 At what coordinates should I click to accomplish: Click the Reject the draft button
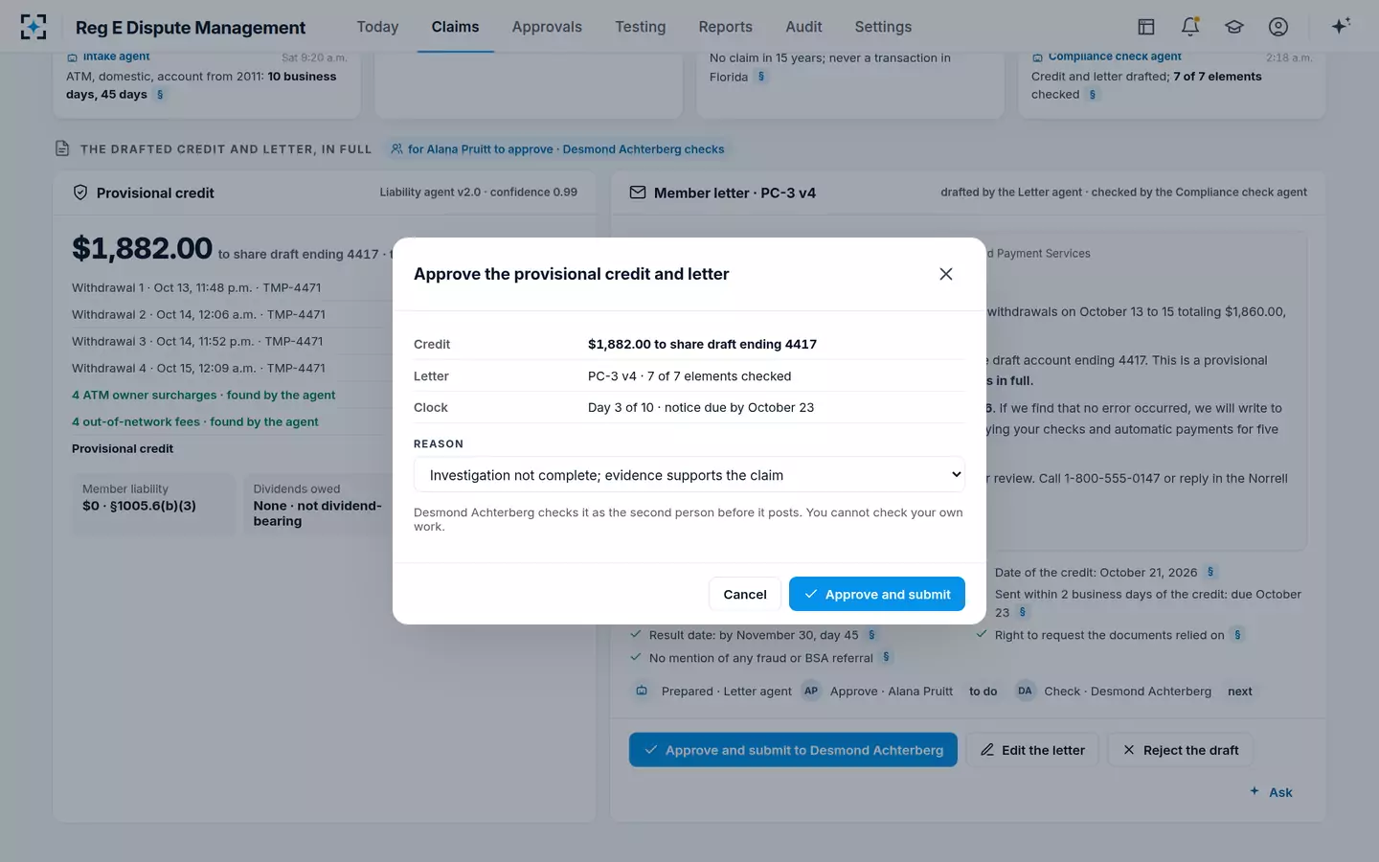pos(1180,750)
